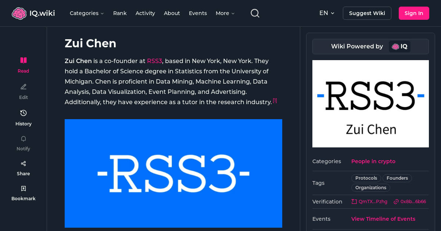
Task: Expand the More menu in navbar
Action: click(x=225, y=13)
